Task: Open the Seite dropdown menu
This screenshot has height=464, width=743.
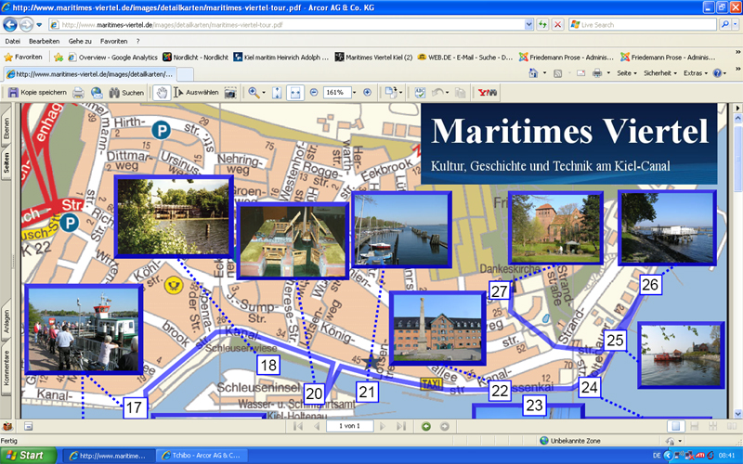Action: [626, 73]
